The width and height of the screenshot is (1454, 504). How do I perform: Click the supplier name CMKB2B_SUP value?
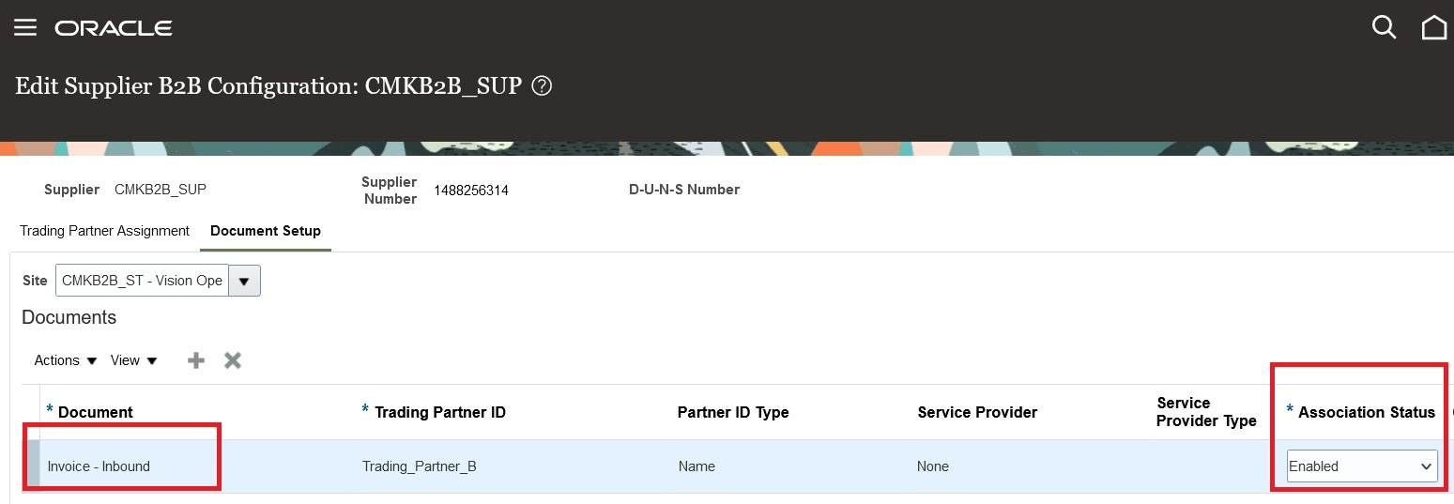pyautogui.click(x=161, y=190)
